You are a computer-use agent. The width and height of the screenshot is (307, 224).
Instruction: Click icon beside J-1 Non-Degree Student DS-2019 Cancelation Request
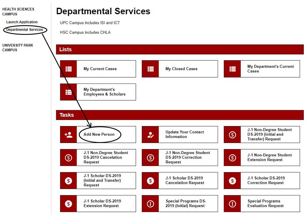pyautogui.click(x=69, y=158)
